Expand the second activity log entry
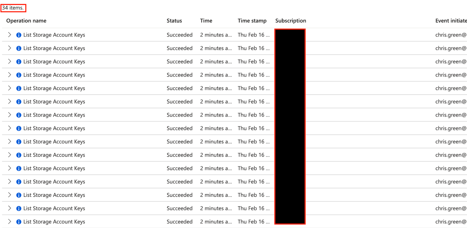The height and width of the screenshot is (228, 467). click(x=9, y=48)
